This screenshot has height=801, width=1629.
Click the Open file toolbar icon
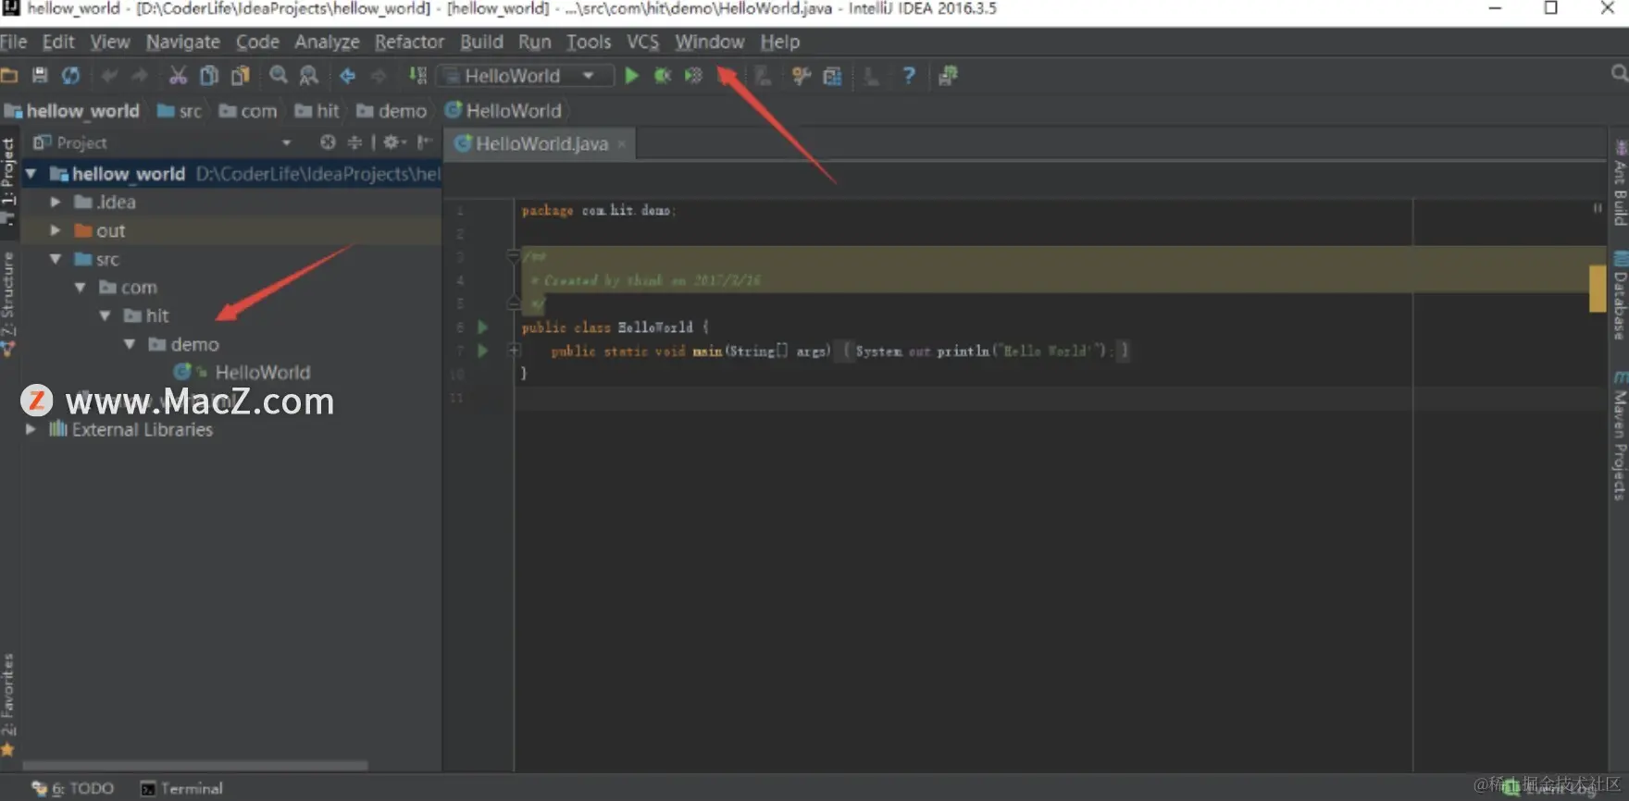point(9,76)
